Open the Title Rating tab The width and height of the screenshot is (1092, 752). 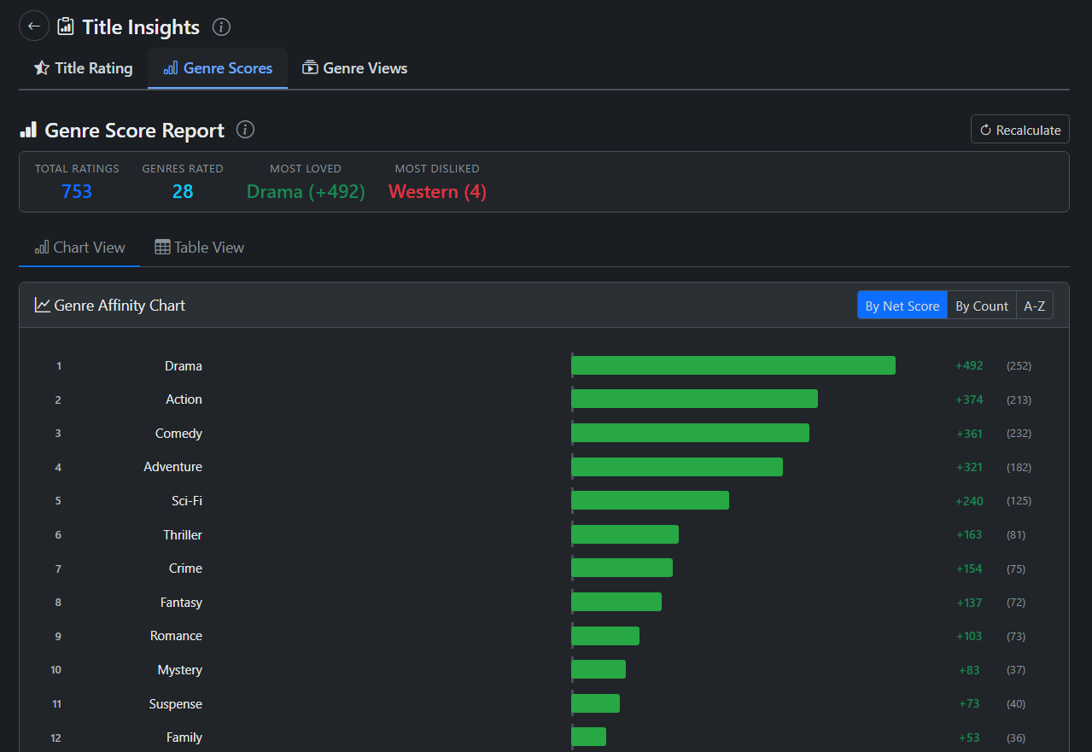point(84,68)
